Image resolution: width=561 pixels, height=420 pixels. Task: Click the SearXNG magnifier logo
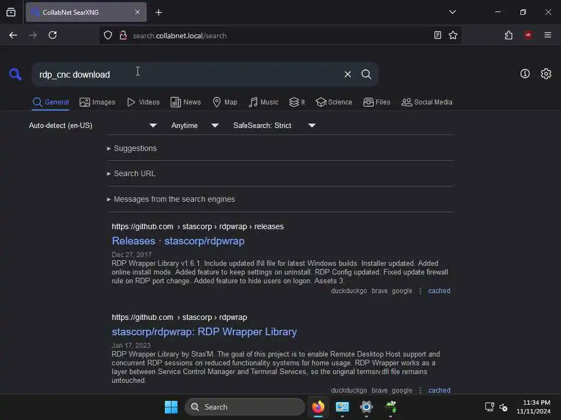pyautogui.click(x=15, y=74)
